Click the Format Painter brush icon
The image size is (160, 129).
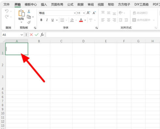29,22
